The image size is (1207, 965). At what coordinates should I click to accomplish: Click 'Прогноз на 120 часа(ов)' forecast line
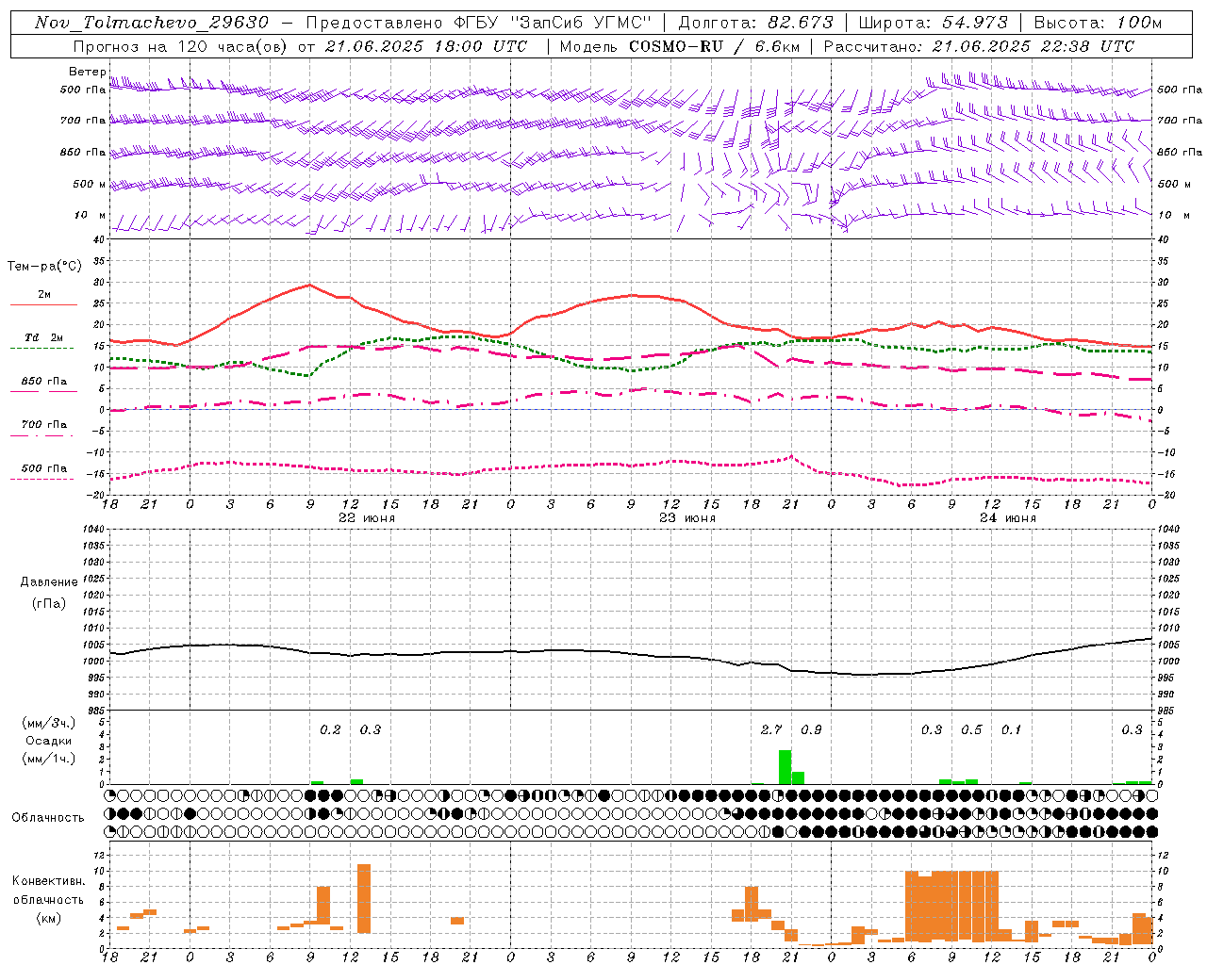[300, 46]
